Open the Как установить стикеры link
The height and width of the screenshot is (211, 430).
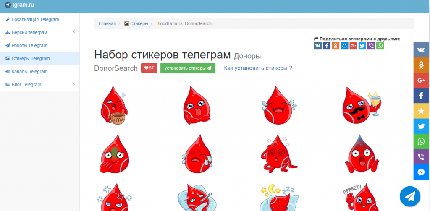click(x=258, y=68)
